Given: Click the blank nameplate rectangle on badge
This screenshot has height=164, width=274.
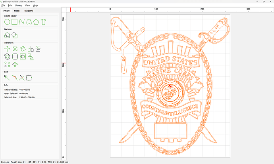Looking at the screenshot, I should (170, 131).
